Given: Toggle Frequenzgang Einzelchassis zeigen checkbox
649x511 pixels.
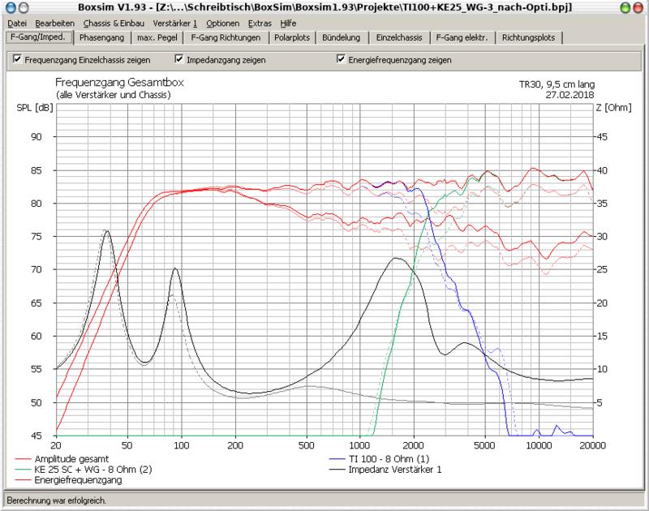Looking at the screenshot, I should [16, 60].
